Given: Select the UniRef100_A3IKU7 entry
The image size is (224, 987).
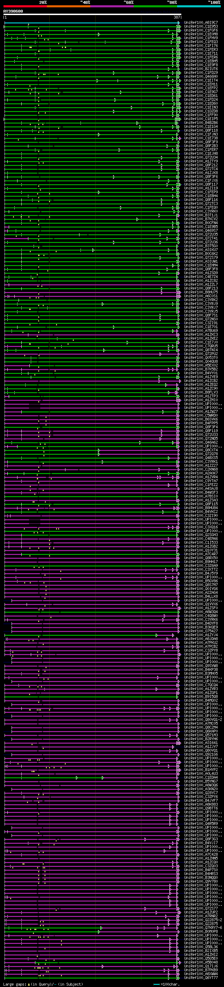Looking at the screenshot, I should [201, 250].
